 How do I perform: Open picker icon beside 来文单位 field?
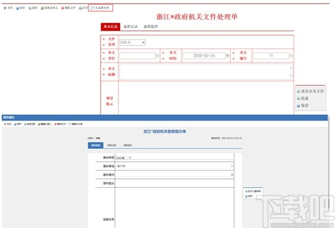click(157, 56)
